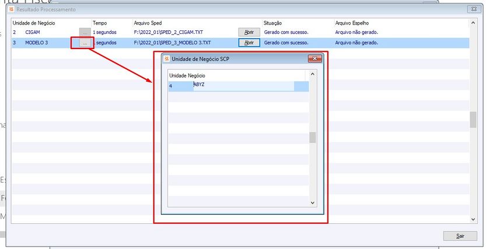Click Unidade Negócio header in SCP dialog
This screenshot has width=496, height=249.
tap(187, 76)
